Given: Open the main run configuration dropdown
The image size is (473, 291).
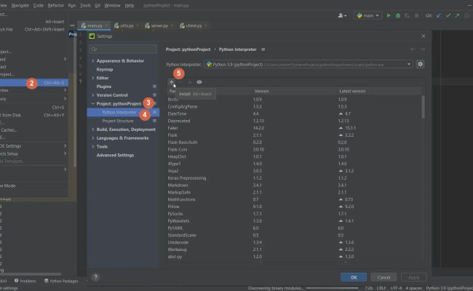Looking at the screenshot, I should tap(367, 15).
